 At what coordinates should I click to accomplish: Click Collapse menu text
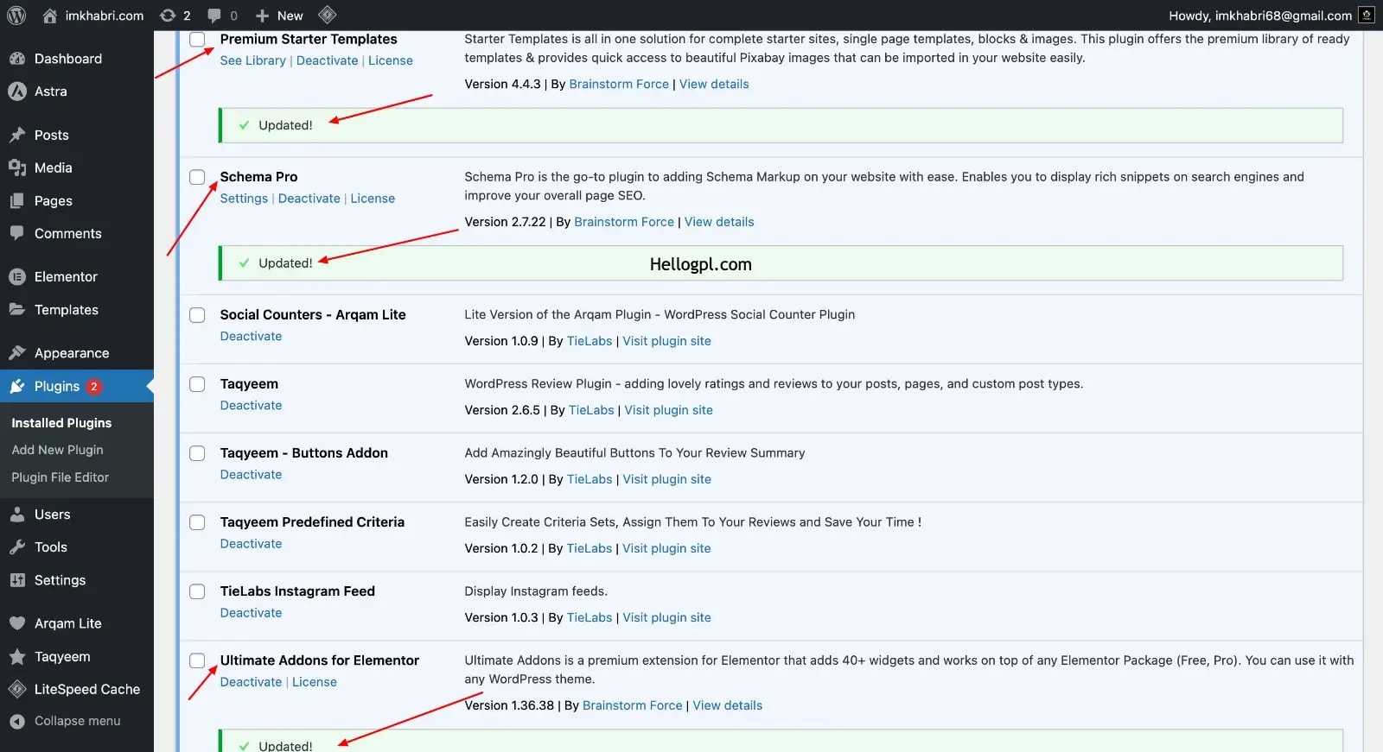(x=78, y=721)
